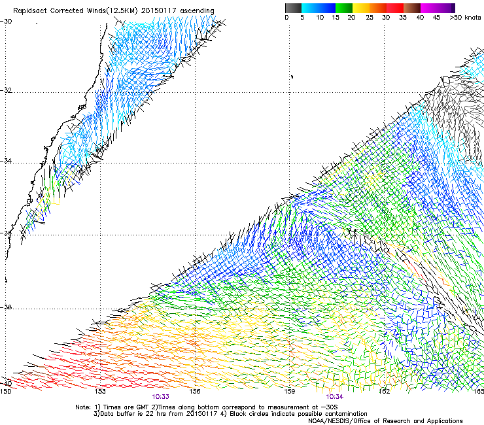This screenshot has width=484, height=425.
Task: Click the "-38" latitude axis label
Action: pos(6,307)
